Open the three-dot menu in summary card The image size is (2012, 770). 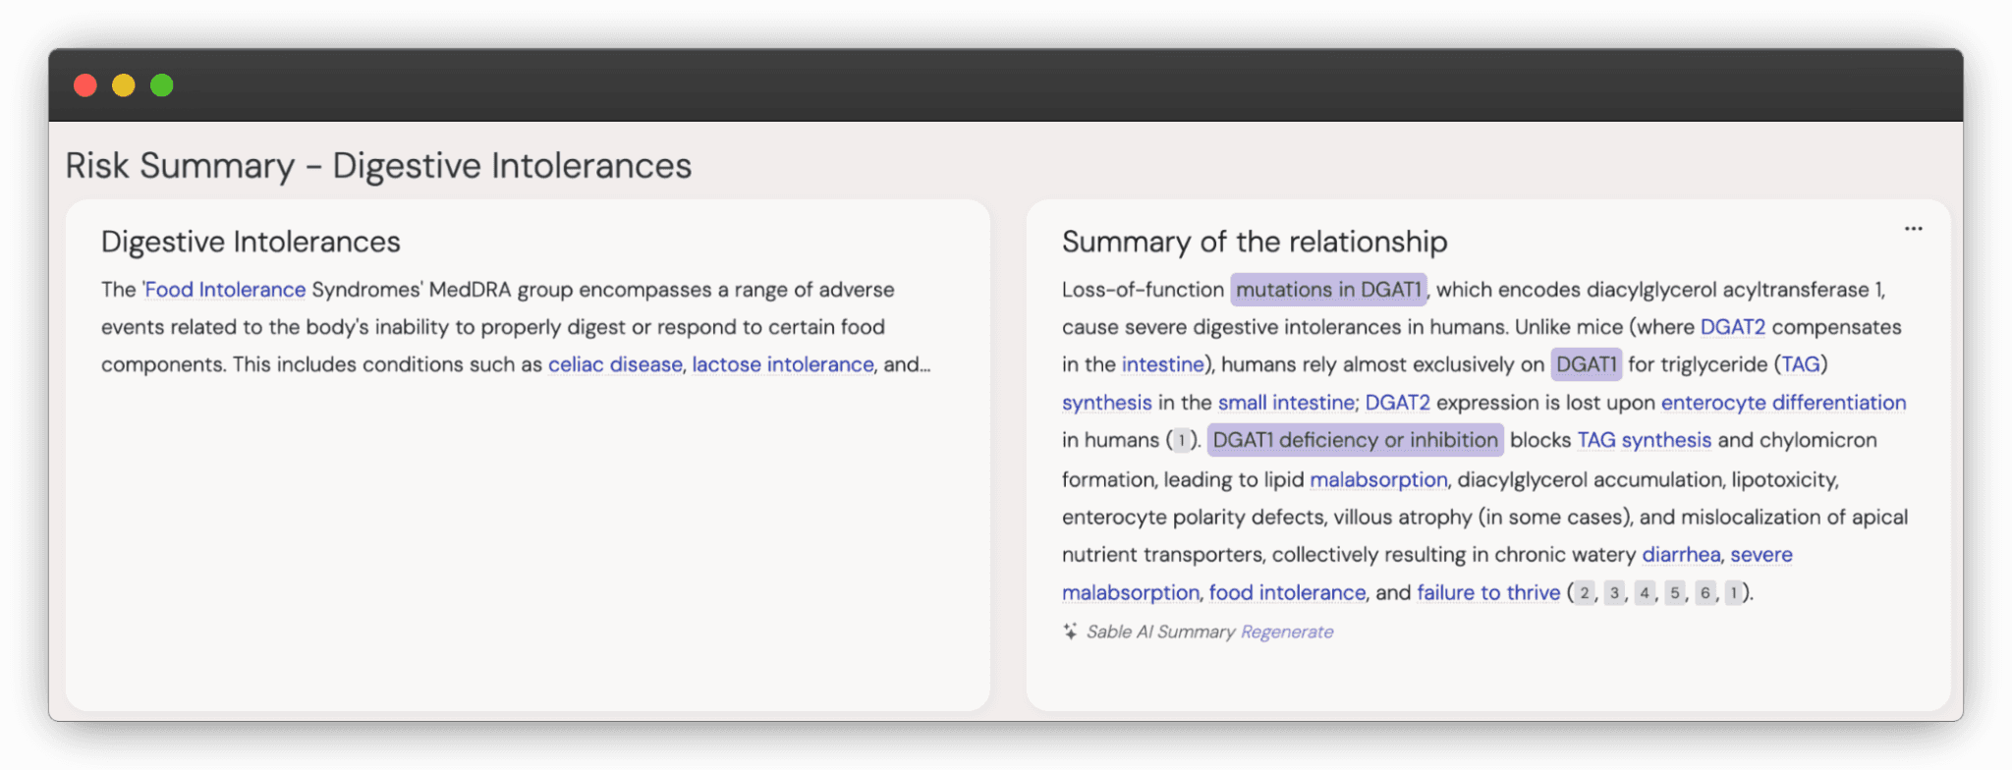(x=1913, y=229)
